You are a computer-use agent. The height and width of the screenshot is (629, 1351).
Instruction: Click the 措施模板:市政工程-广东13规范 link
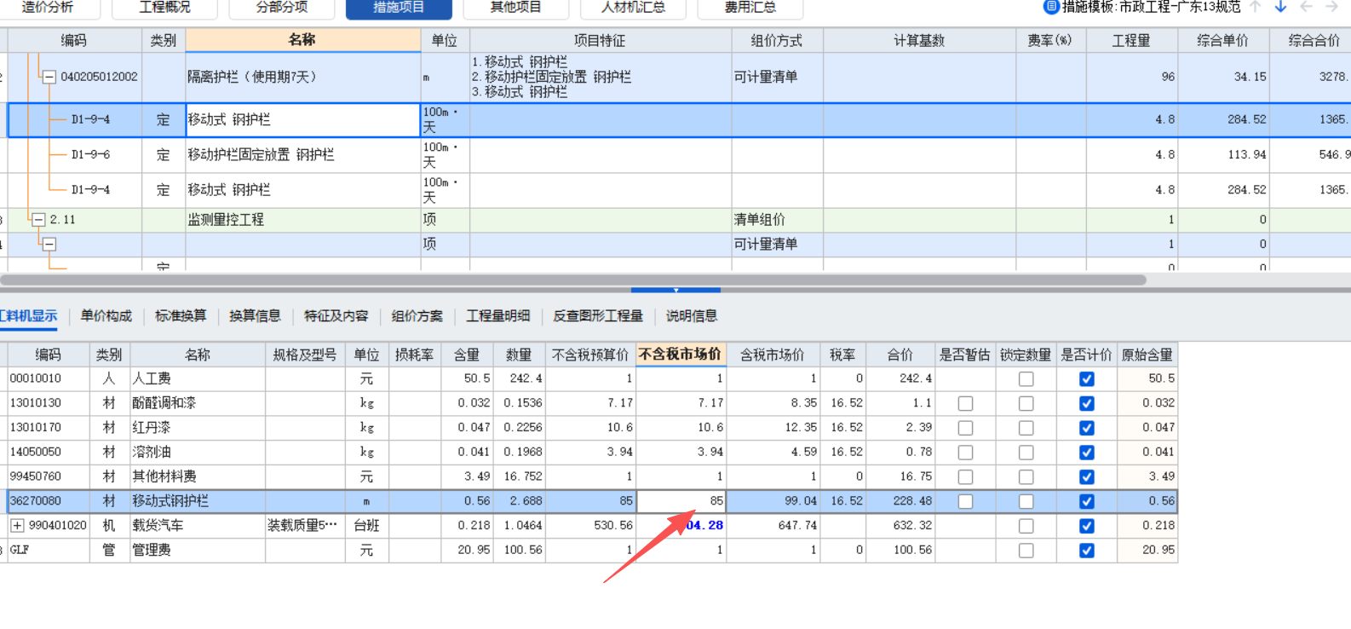[x=1151, y=7]
